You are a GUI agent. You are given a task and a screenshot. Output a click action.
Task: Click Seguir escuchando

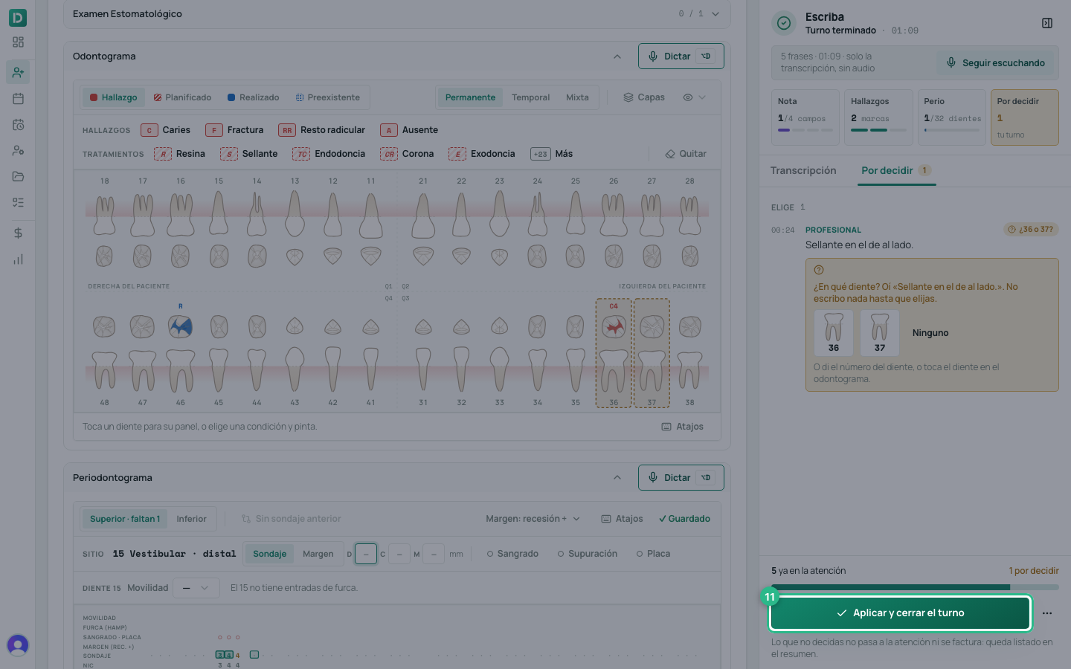[x=995, y=63]
